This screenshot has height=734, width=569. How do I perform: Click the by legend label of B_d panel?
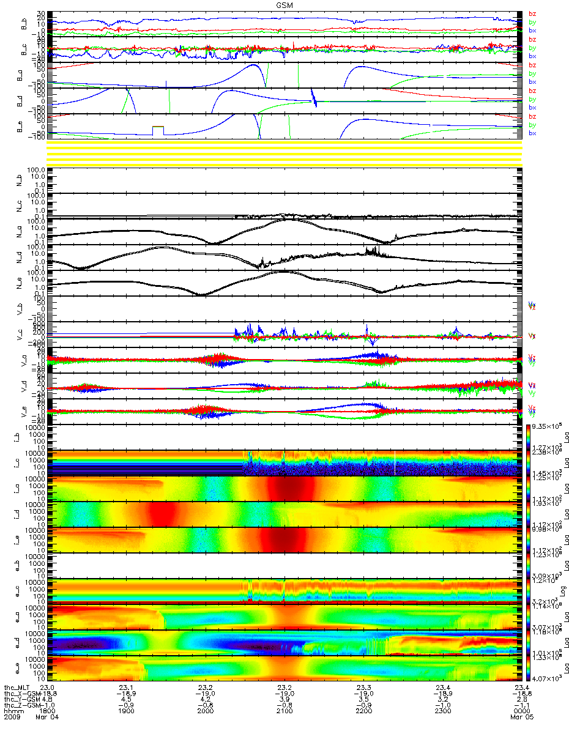[x=532, y=99]
